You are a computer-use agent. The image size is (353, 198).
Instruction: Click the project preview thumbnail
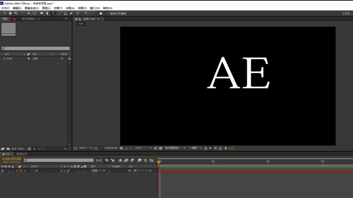click(x=9, y=29)
